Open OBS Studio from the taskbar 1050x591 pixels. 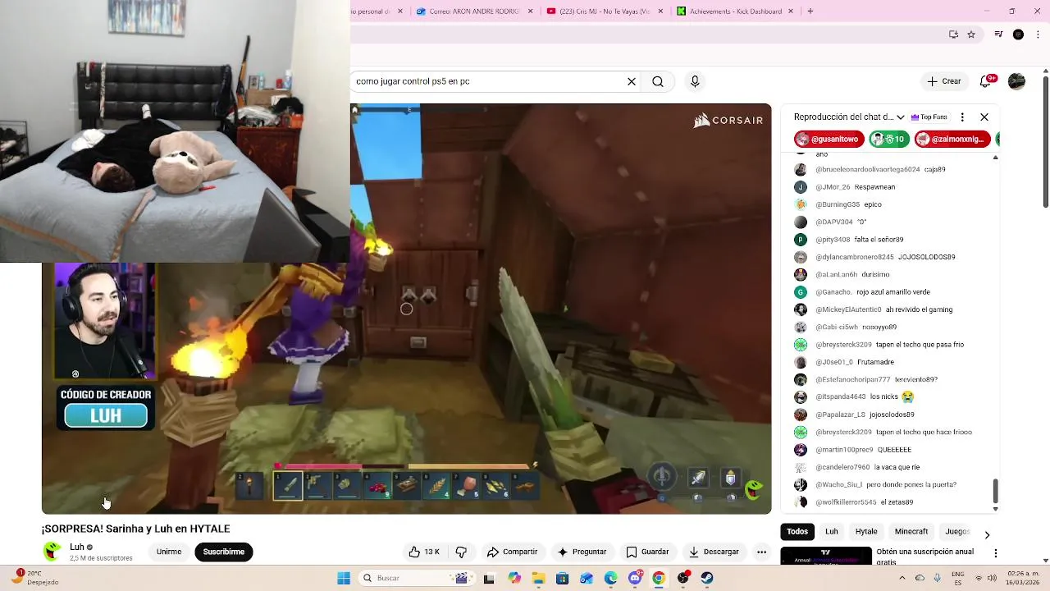point(683,578)
